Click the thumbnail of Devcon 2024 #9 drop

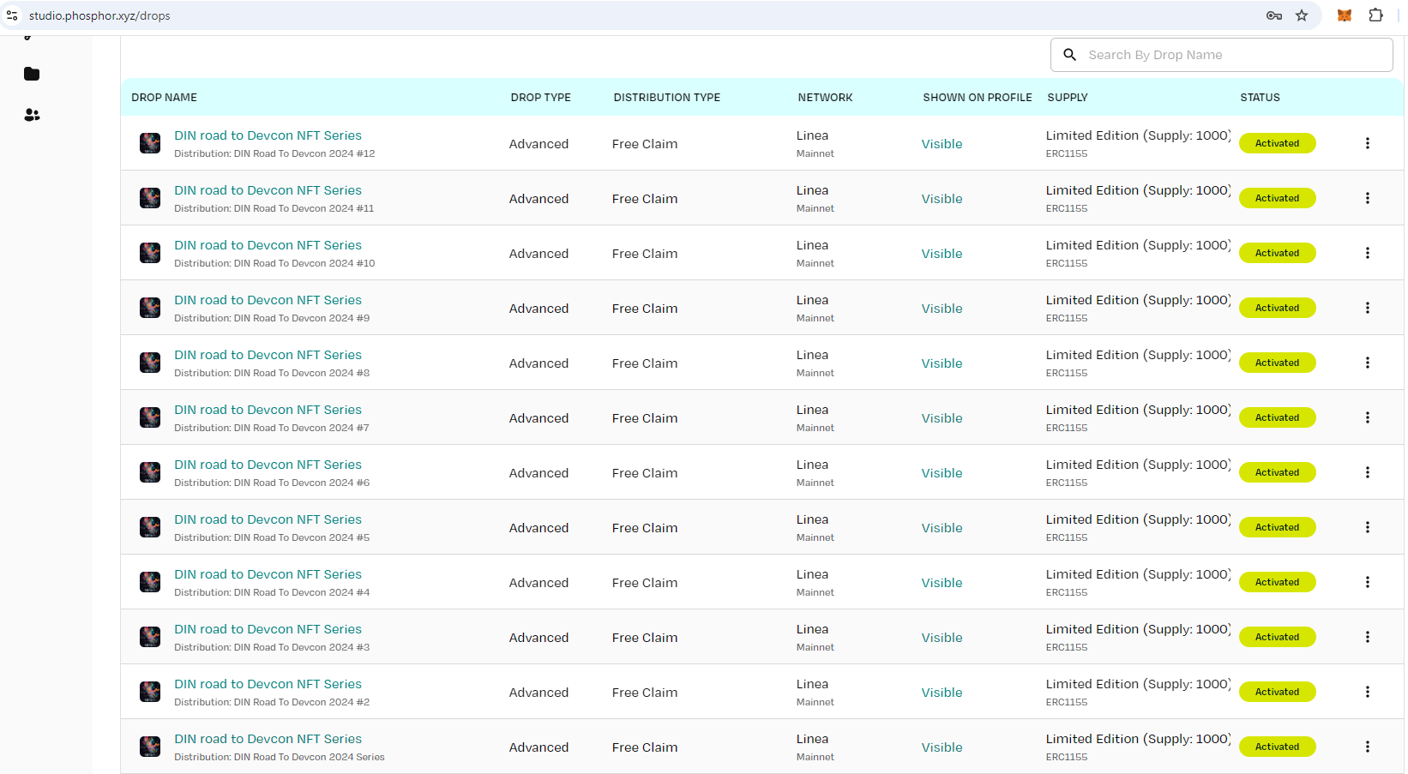point(150,308)
